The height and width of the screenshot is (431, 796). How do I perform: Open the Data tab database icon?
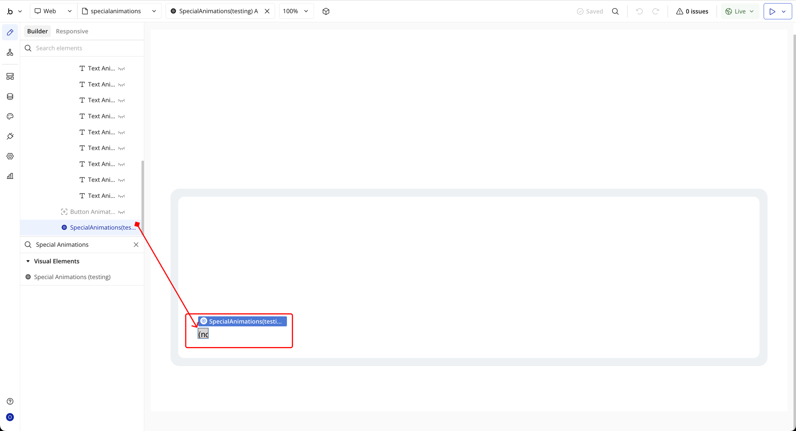click(10, 96)
